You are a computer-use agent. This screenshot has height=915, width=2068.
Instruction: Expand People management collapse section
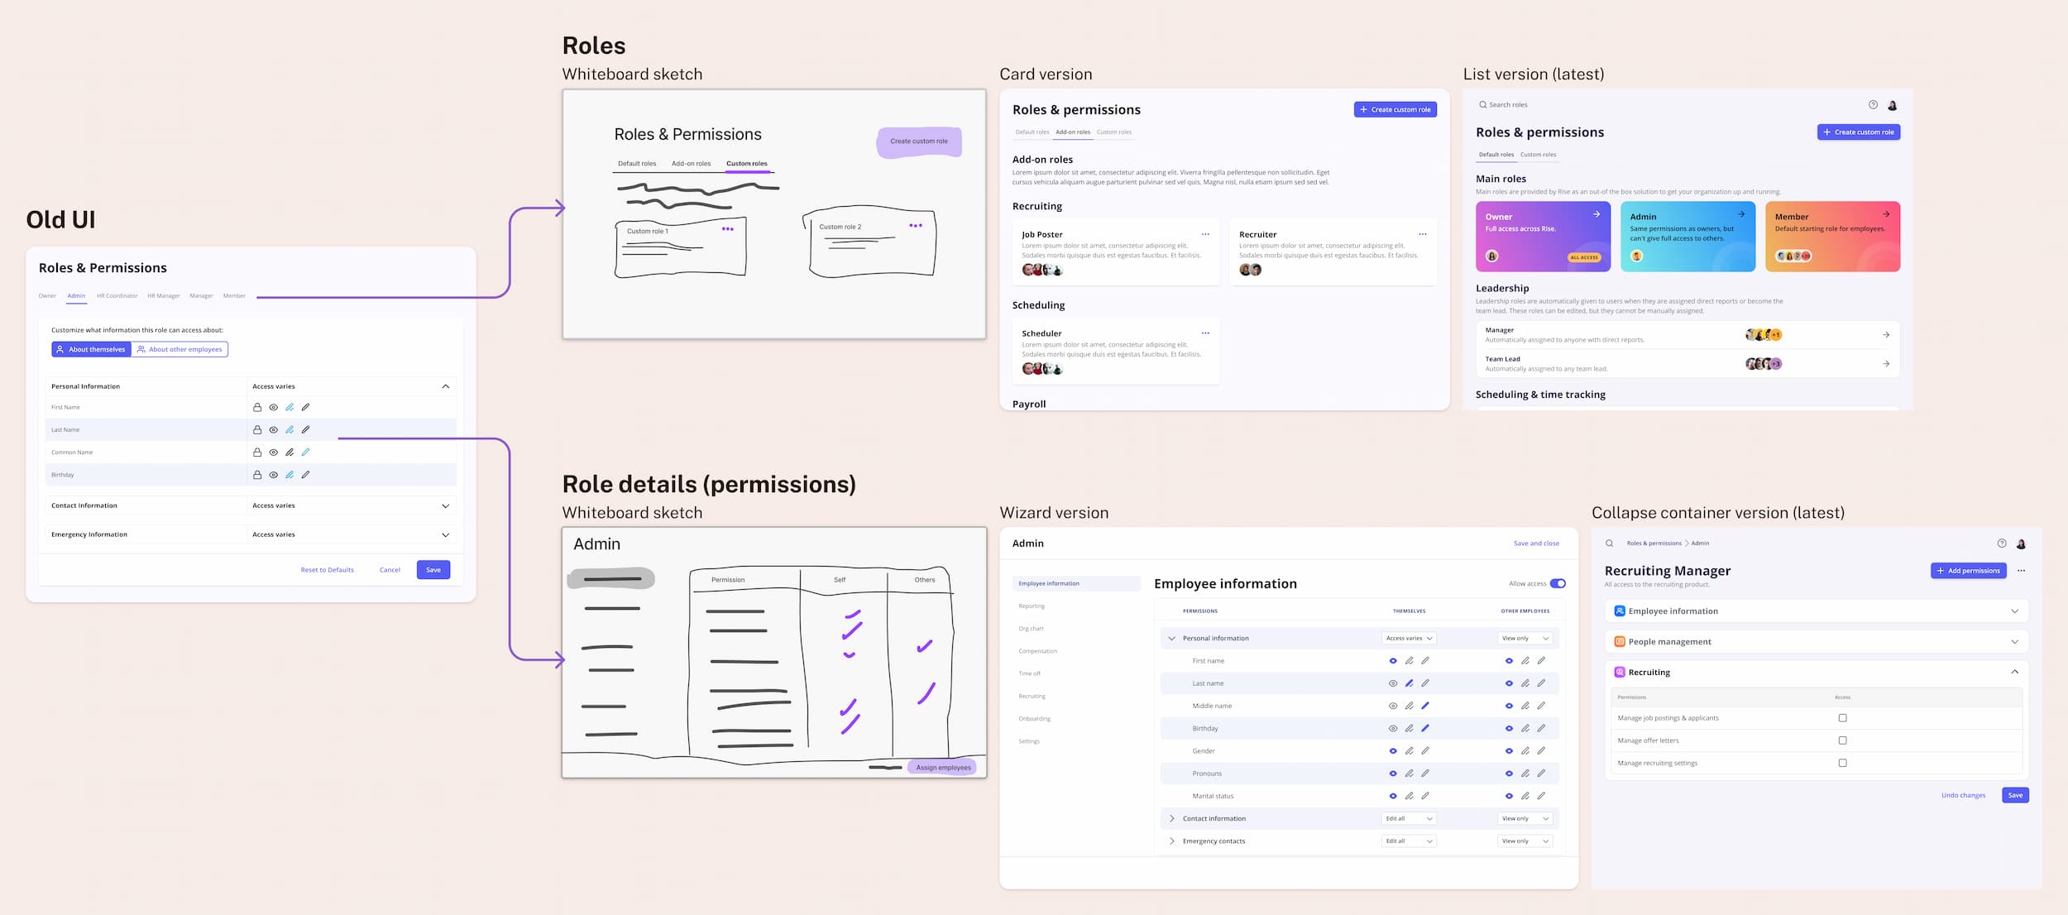(2014, 642)
